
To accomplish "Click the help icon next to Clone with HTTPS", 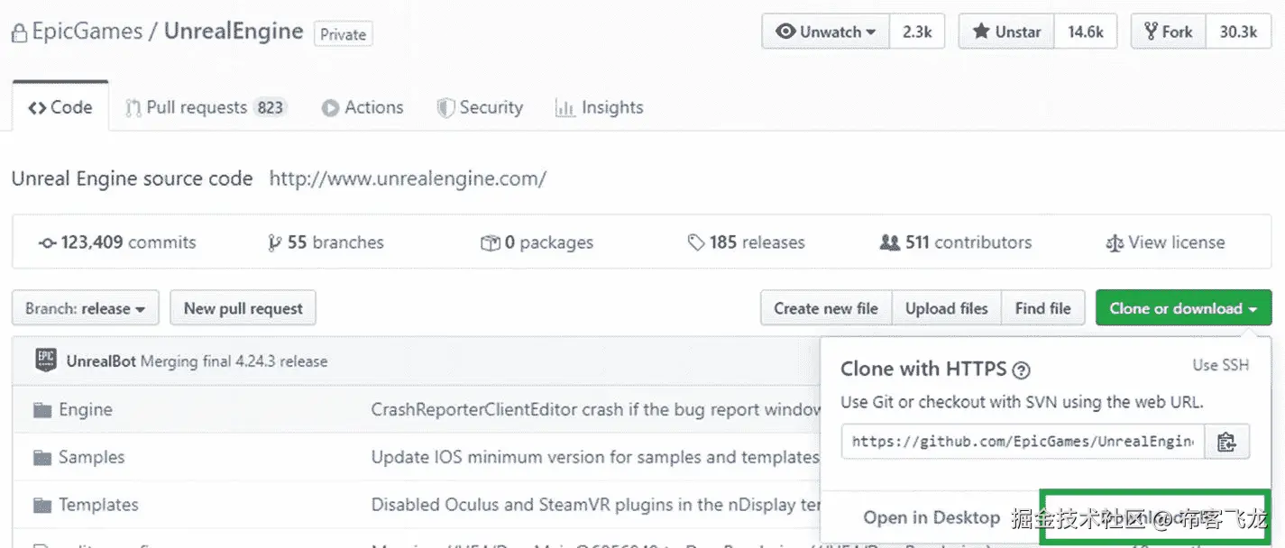I will pos(1022,370).
